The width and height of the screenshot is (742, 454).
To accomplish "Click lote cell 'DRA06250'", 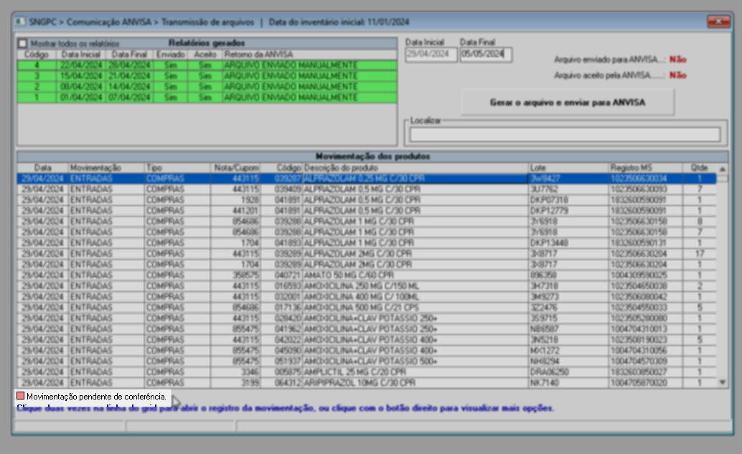I will 568,372.
